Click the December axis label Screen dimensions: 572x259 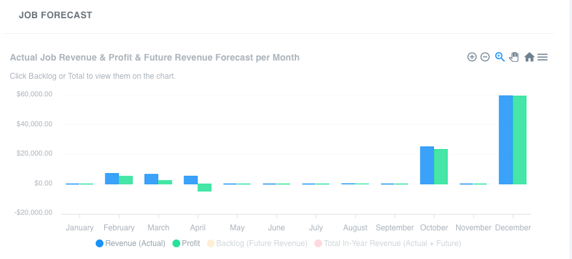point(513,228)
